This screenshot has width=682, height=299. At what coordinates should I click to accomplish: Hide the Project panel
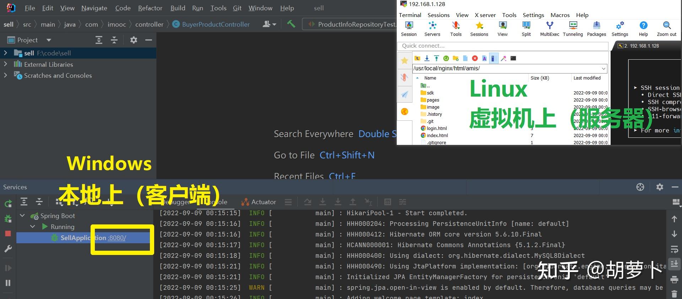click(x=149, y=40)
